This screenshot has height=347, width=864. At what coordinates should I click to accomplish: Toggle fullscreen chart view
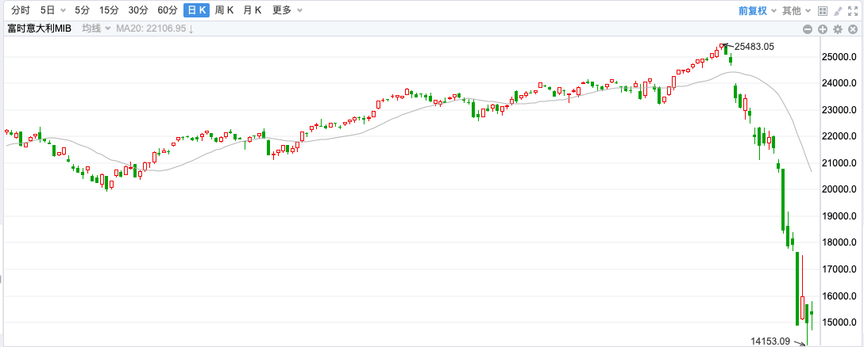pos(853,10)
